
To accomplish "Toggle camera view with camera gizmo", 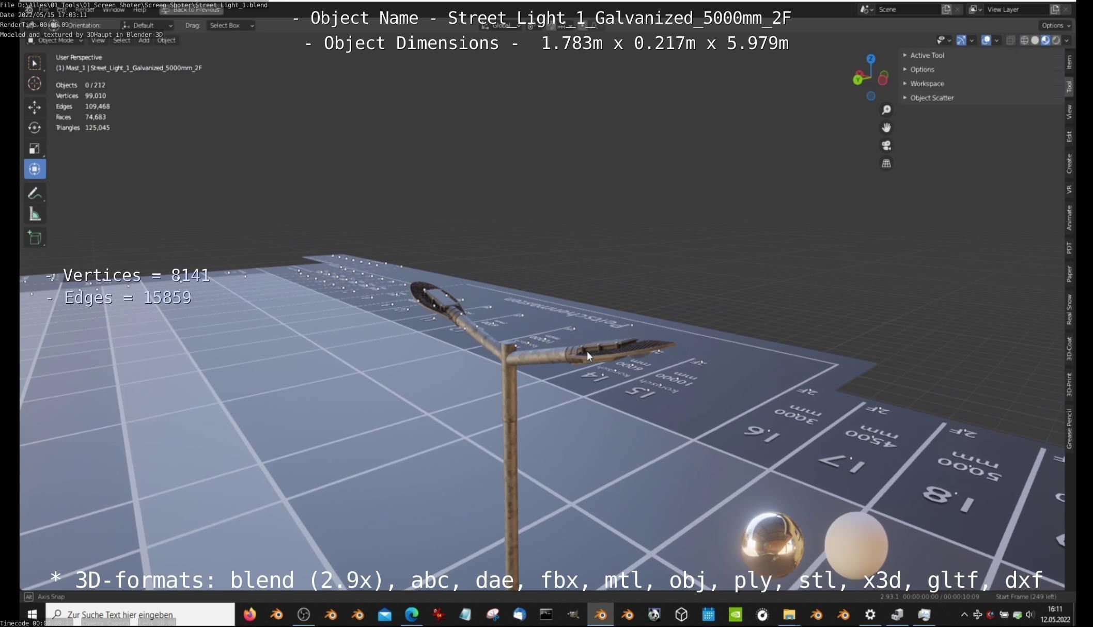I will [x=886, y=146].
